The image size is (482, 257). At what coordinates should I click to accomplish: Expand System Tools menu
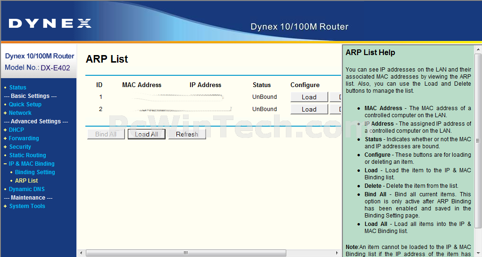27,206
